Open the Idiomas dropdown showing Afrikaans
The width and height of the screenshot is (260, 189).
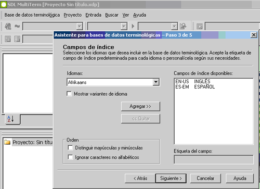(156, 82)
